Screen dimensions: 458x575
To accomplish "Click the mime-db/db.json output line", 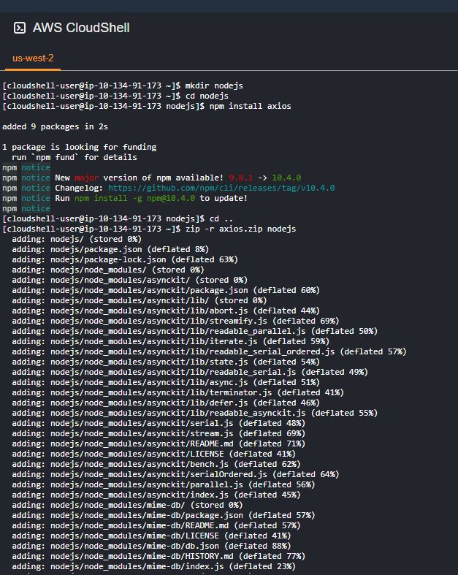I will point(151,546).
